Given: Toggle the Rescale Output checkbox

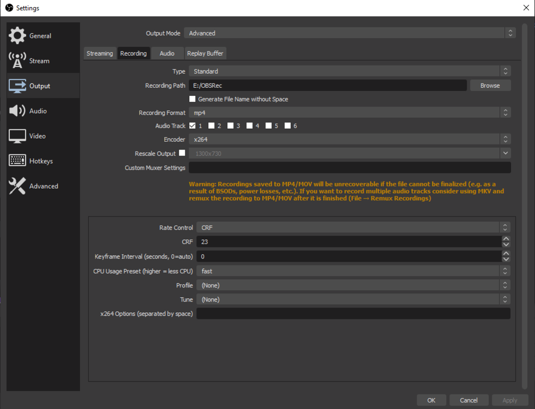Looking at the screenshot, I should [x=182, y=153].
